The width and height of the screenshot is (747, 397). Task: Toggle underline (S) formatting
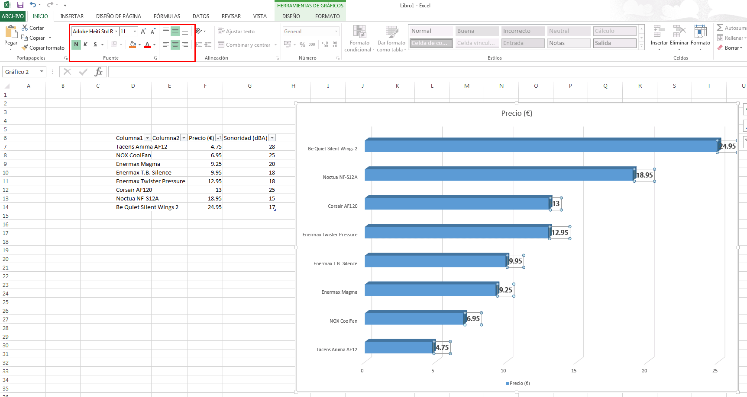pyautogui.click(x=95, y=44)
